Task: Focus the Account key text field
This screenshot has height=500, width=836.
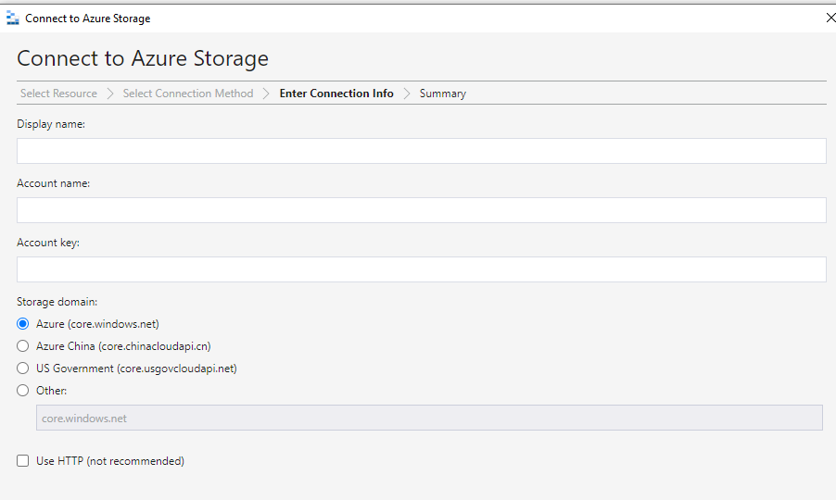Action: click(421, 269)
